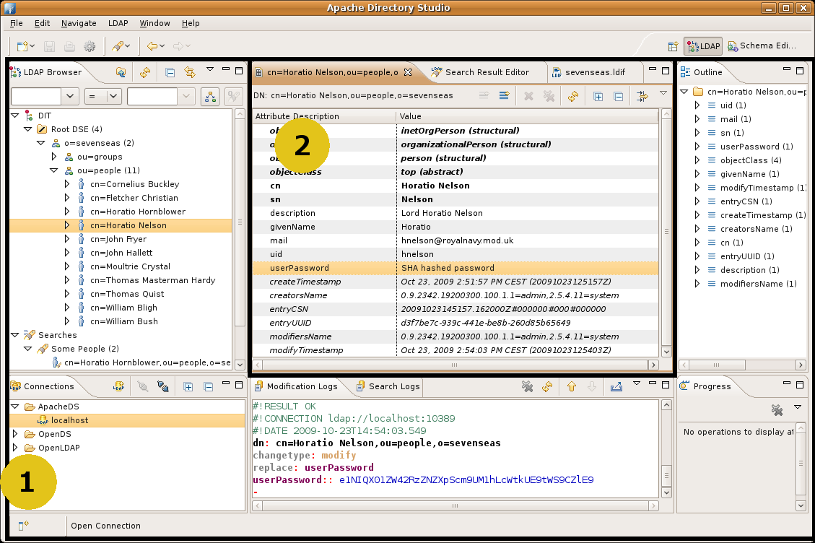815x543 pixels.
Task: Expand the ou=groups tree node
Action: [54, 157]
